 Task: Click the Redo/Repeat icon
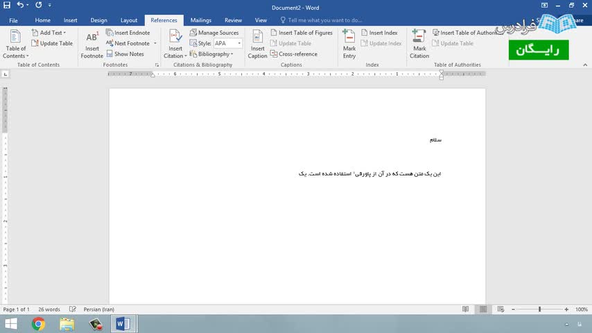[39, 6]
